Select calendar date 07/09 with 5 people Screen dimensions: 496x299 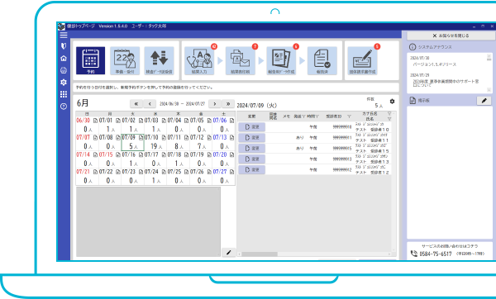133,143
